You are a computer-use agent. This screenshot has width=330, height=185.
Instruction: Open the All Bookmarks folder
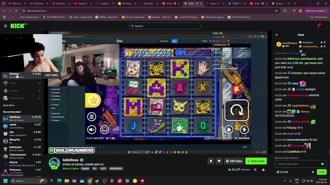(319, 17)
